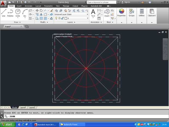The width and height of the screenshot is (169, 127).
Task: Choose the Circle tool
Action: (x=18, y=13)
